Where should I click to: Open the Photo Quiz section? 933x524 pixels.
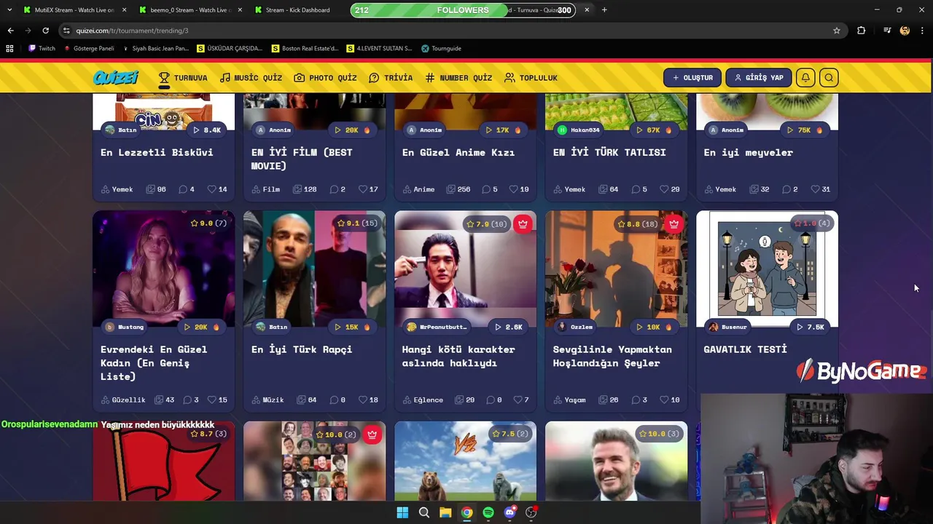pyautogui.click(x=325, y=78)
